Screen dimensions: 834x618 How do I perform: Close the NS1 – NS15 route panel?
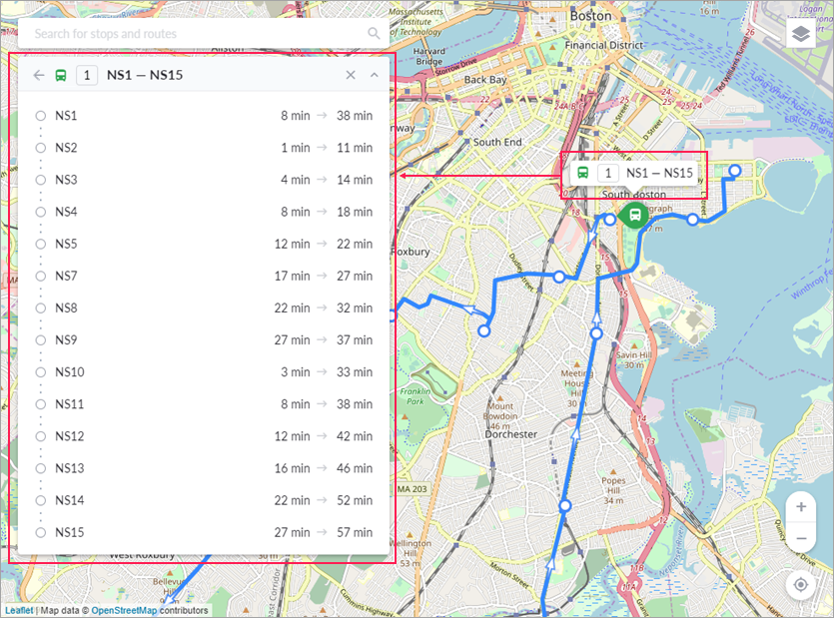pos(351,75)
